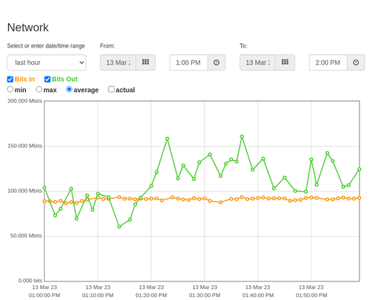Click the first orange Bits In data point
This screenshot has width=372, height=300.
coord(45,201)
